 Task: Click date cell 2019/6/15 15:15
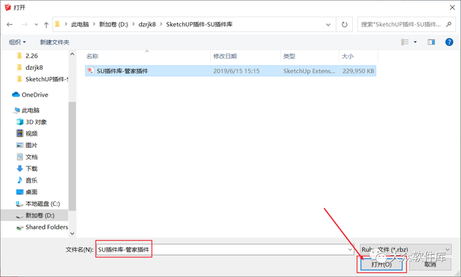[x=236, y=71]
